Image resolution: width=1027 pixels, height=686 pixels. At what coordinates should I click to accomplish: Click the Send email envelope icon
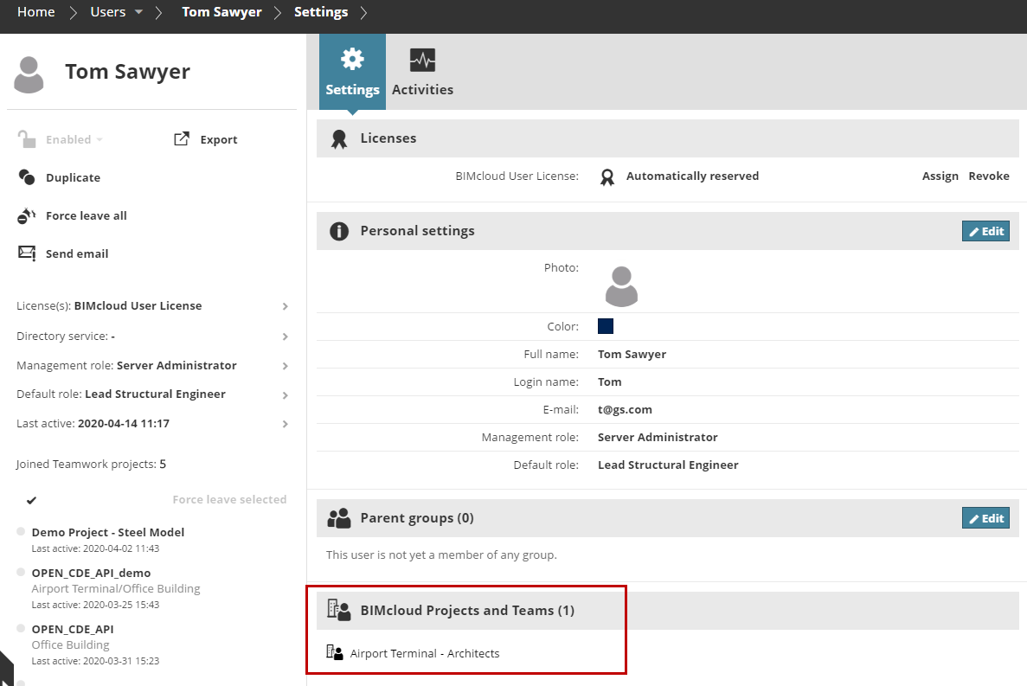click(27, 253)
